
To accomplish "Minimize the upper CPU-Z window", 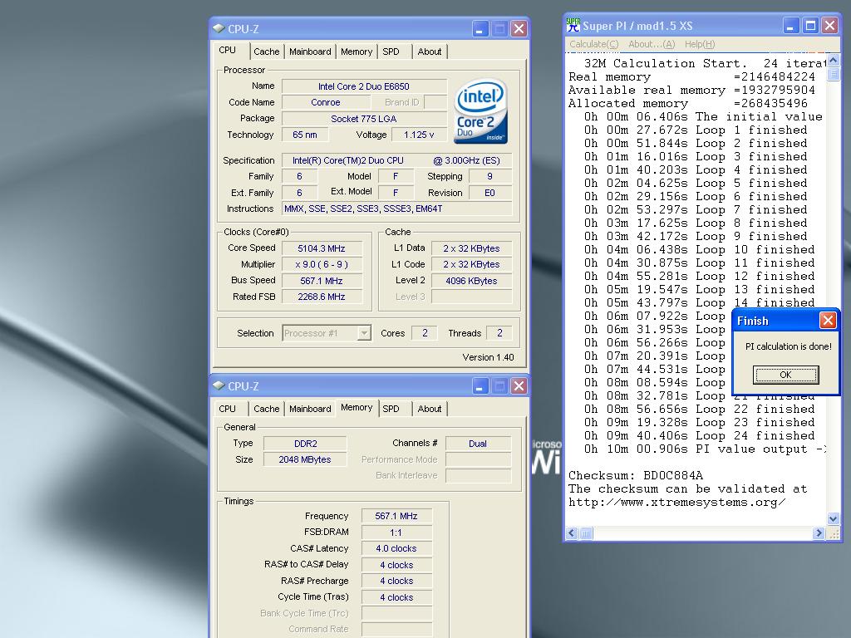I will [x=480, y=29].
